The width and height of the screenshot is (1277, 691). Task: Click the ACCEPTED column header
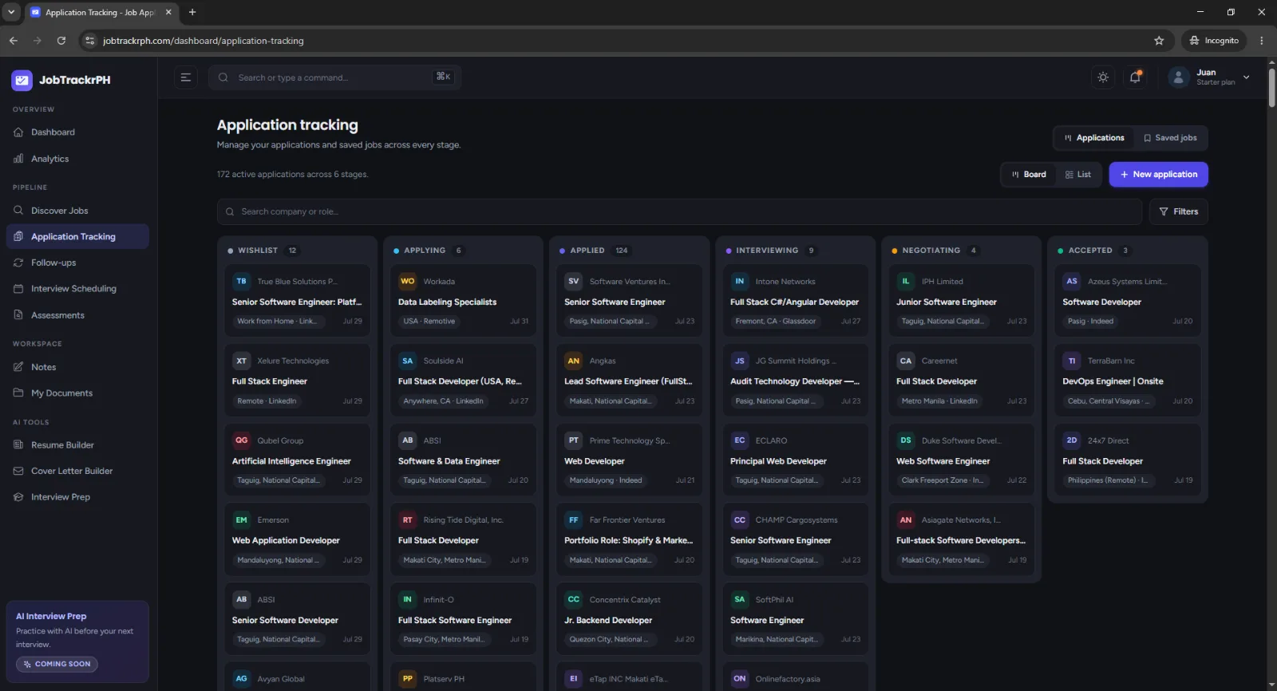pos(1090,251)
